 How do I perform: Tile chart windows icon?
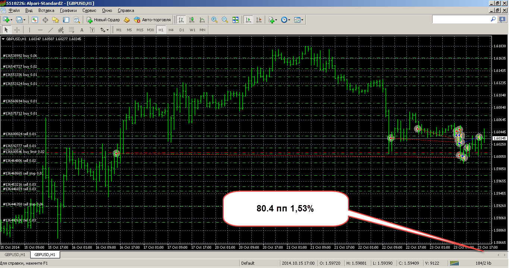point(235,20)
